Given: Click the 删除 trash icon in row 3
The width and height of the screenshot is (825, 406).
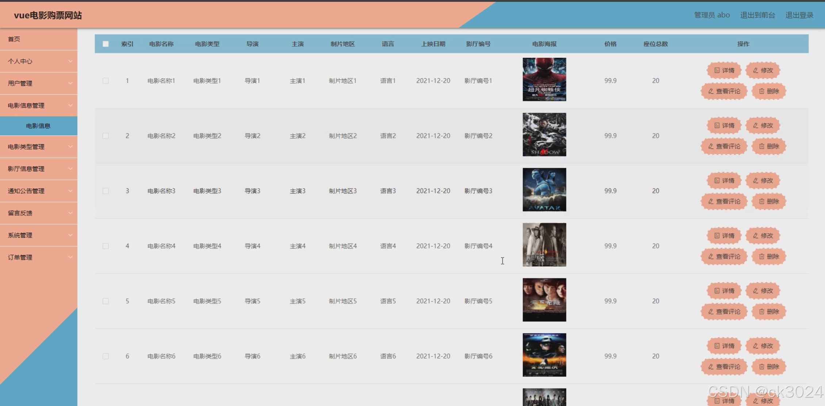Looking at the screenshot, I should coord(761,201).
